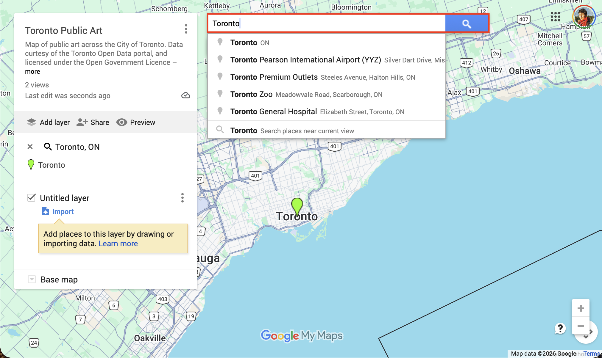Click Add layer button
The height and width of the screenshot is (358, 602).
48,122
